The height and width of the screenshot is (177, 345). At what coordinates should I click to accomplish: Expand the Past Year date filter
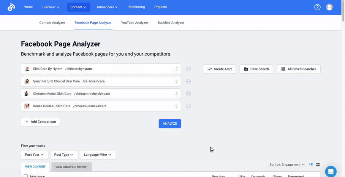[35, 155]
